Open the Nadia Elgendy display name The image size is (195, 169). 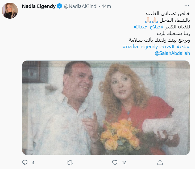[39, 6]
